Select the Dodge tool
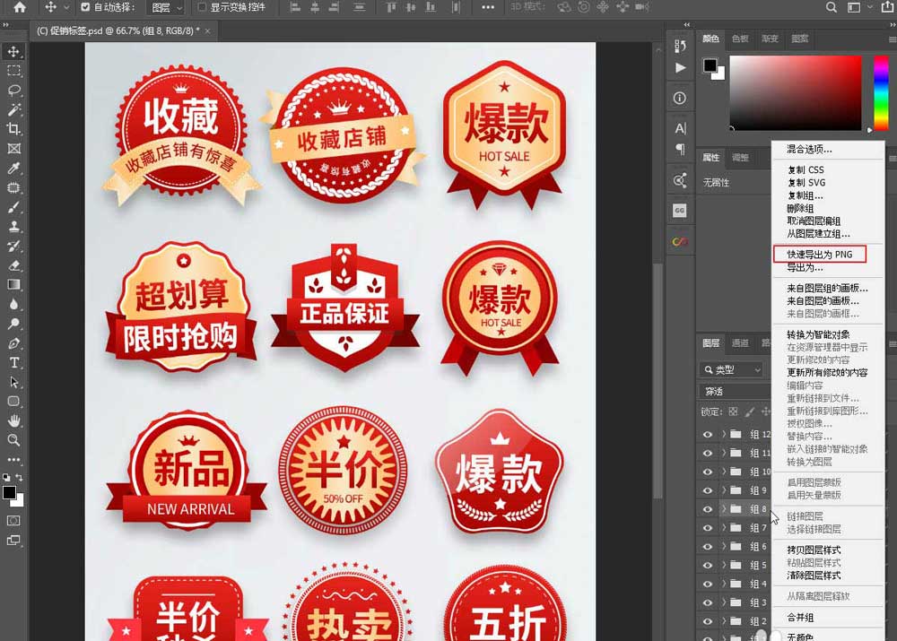 13,324
